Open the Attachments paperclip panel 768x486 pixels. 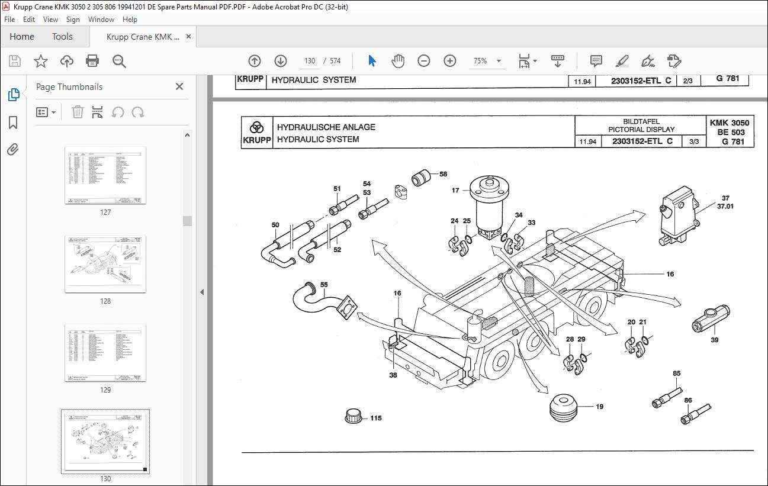(13, 149)
